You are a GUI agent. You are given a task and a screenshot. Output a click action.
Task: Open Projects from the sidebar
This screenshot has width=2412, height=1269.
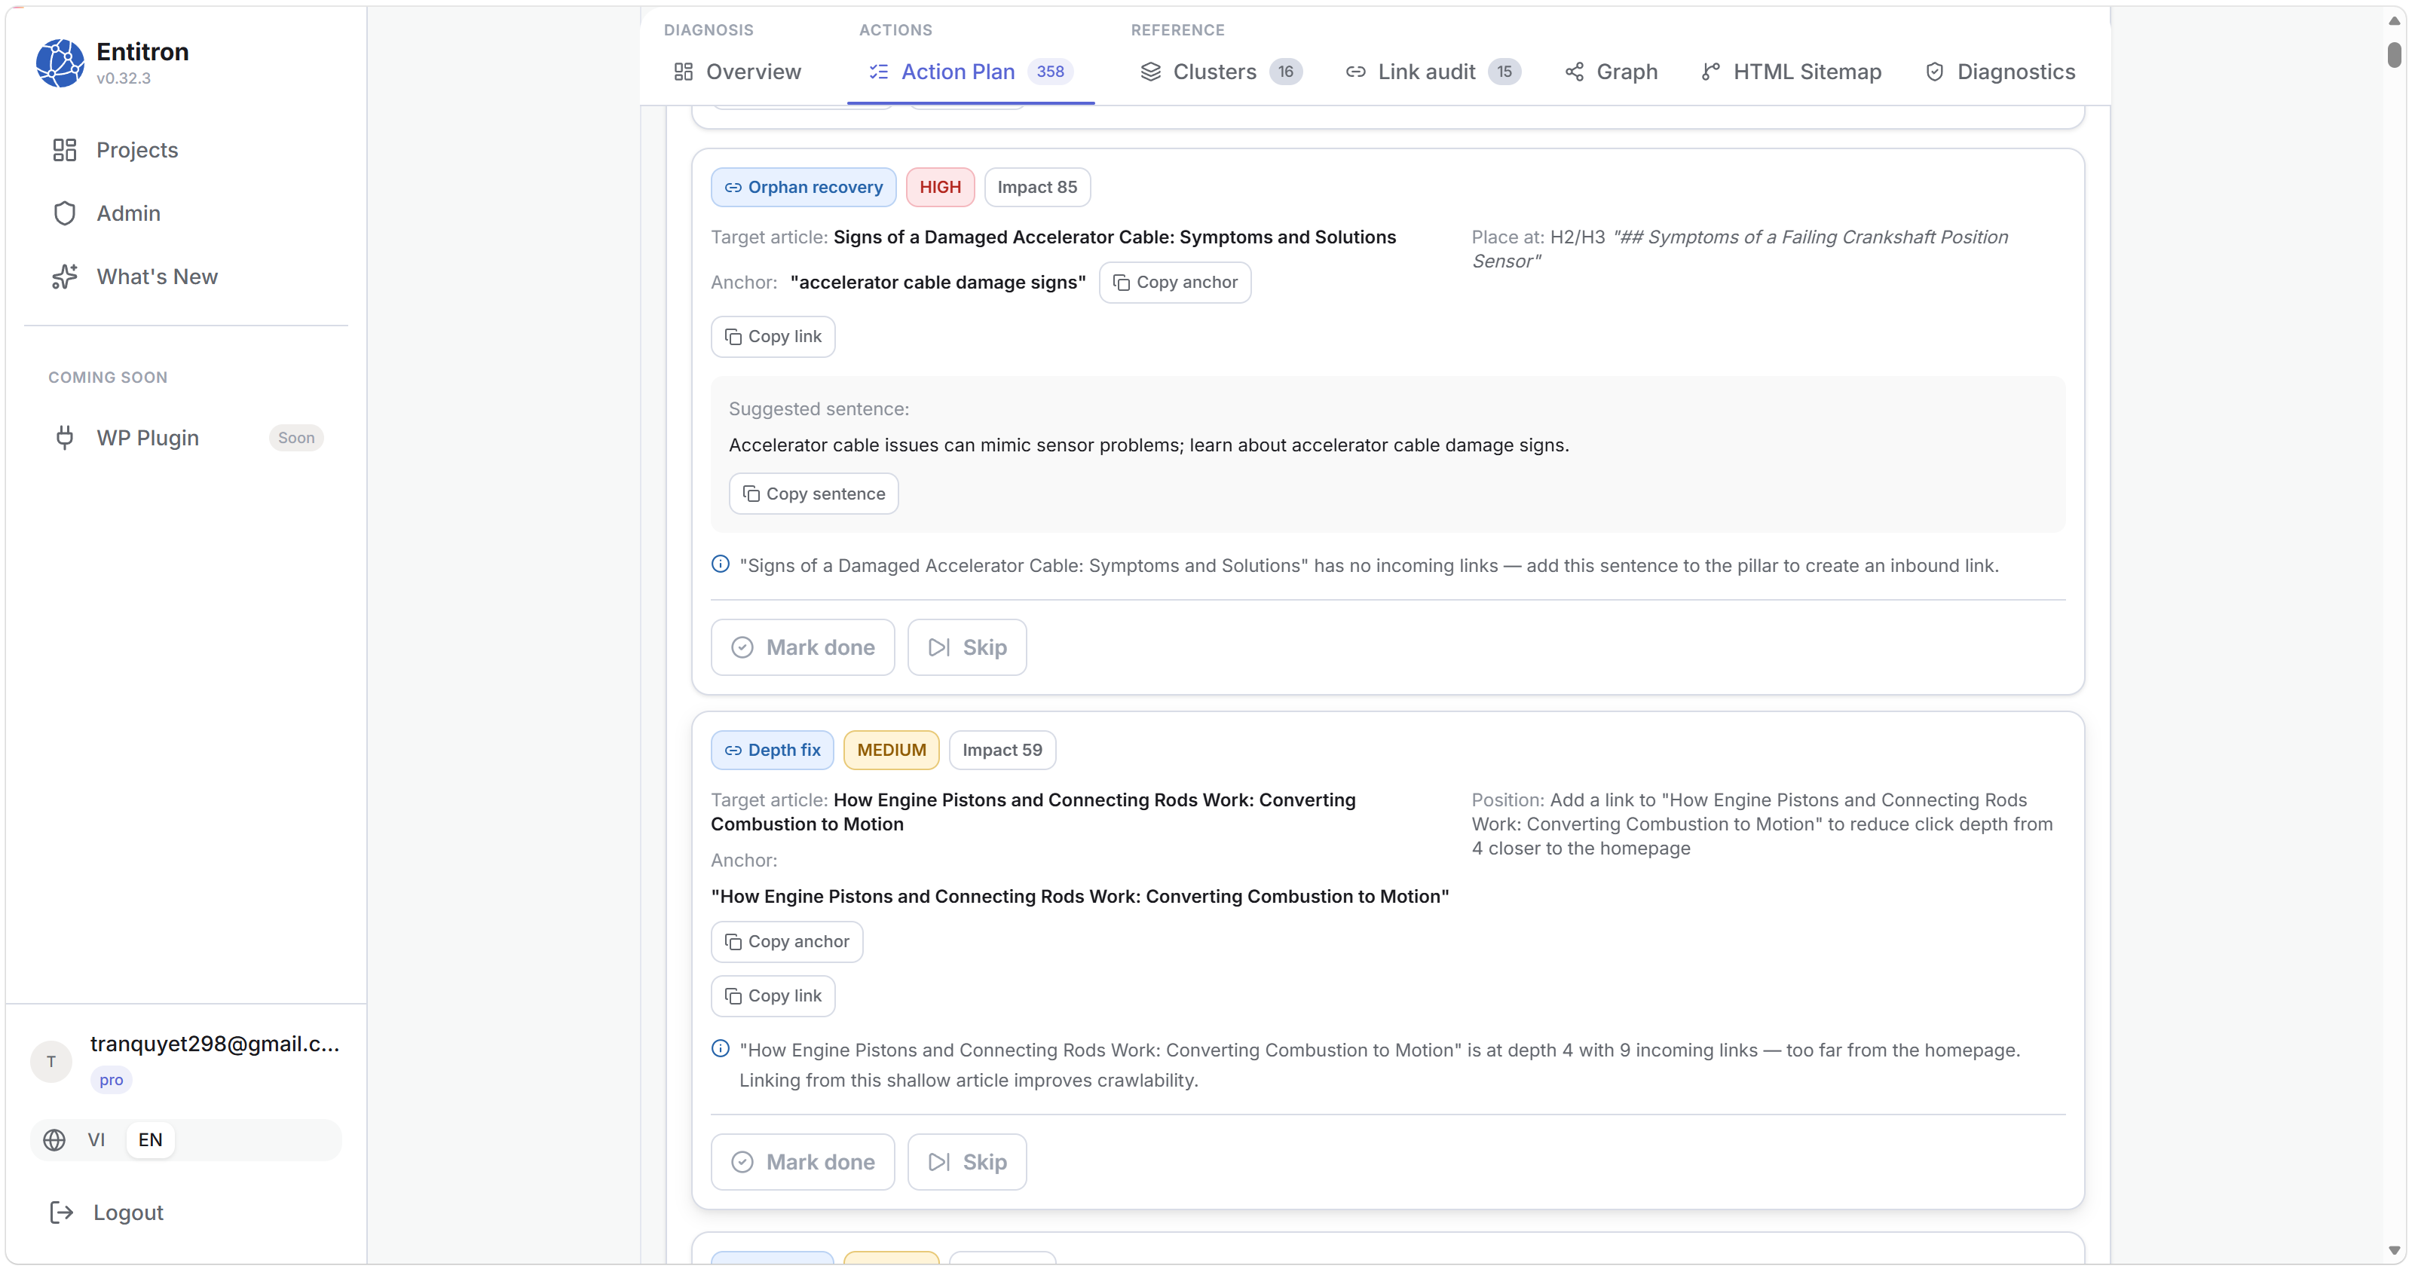185,150
